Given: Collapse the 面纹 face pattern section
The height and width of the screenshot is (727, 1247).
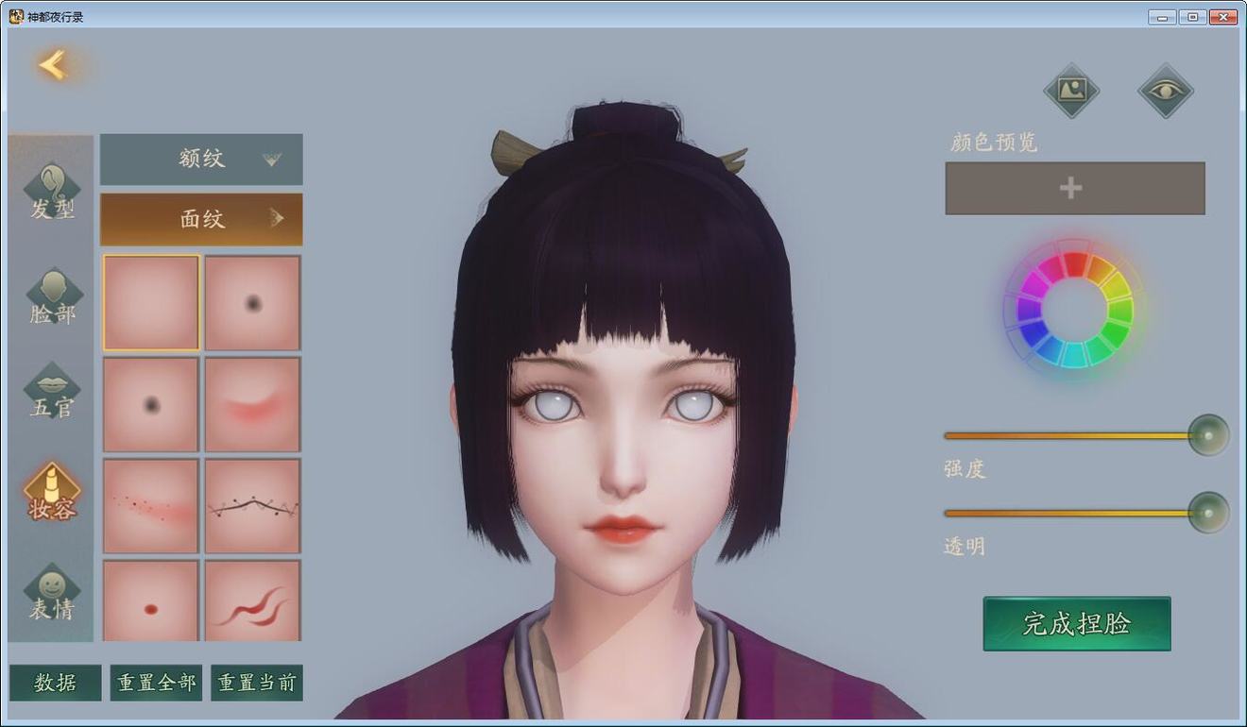Looking at the screenshot, I should [201, 219].
